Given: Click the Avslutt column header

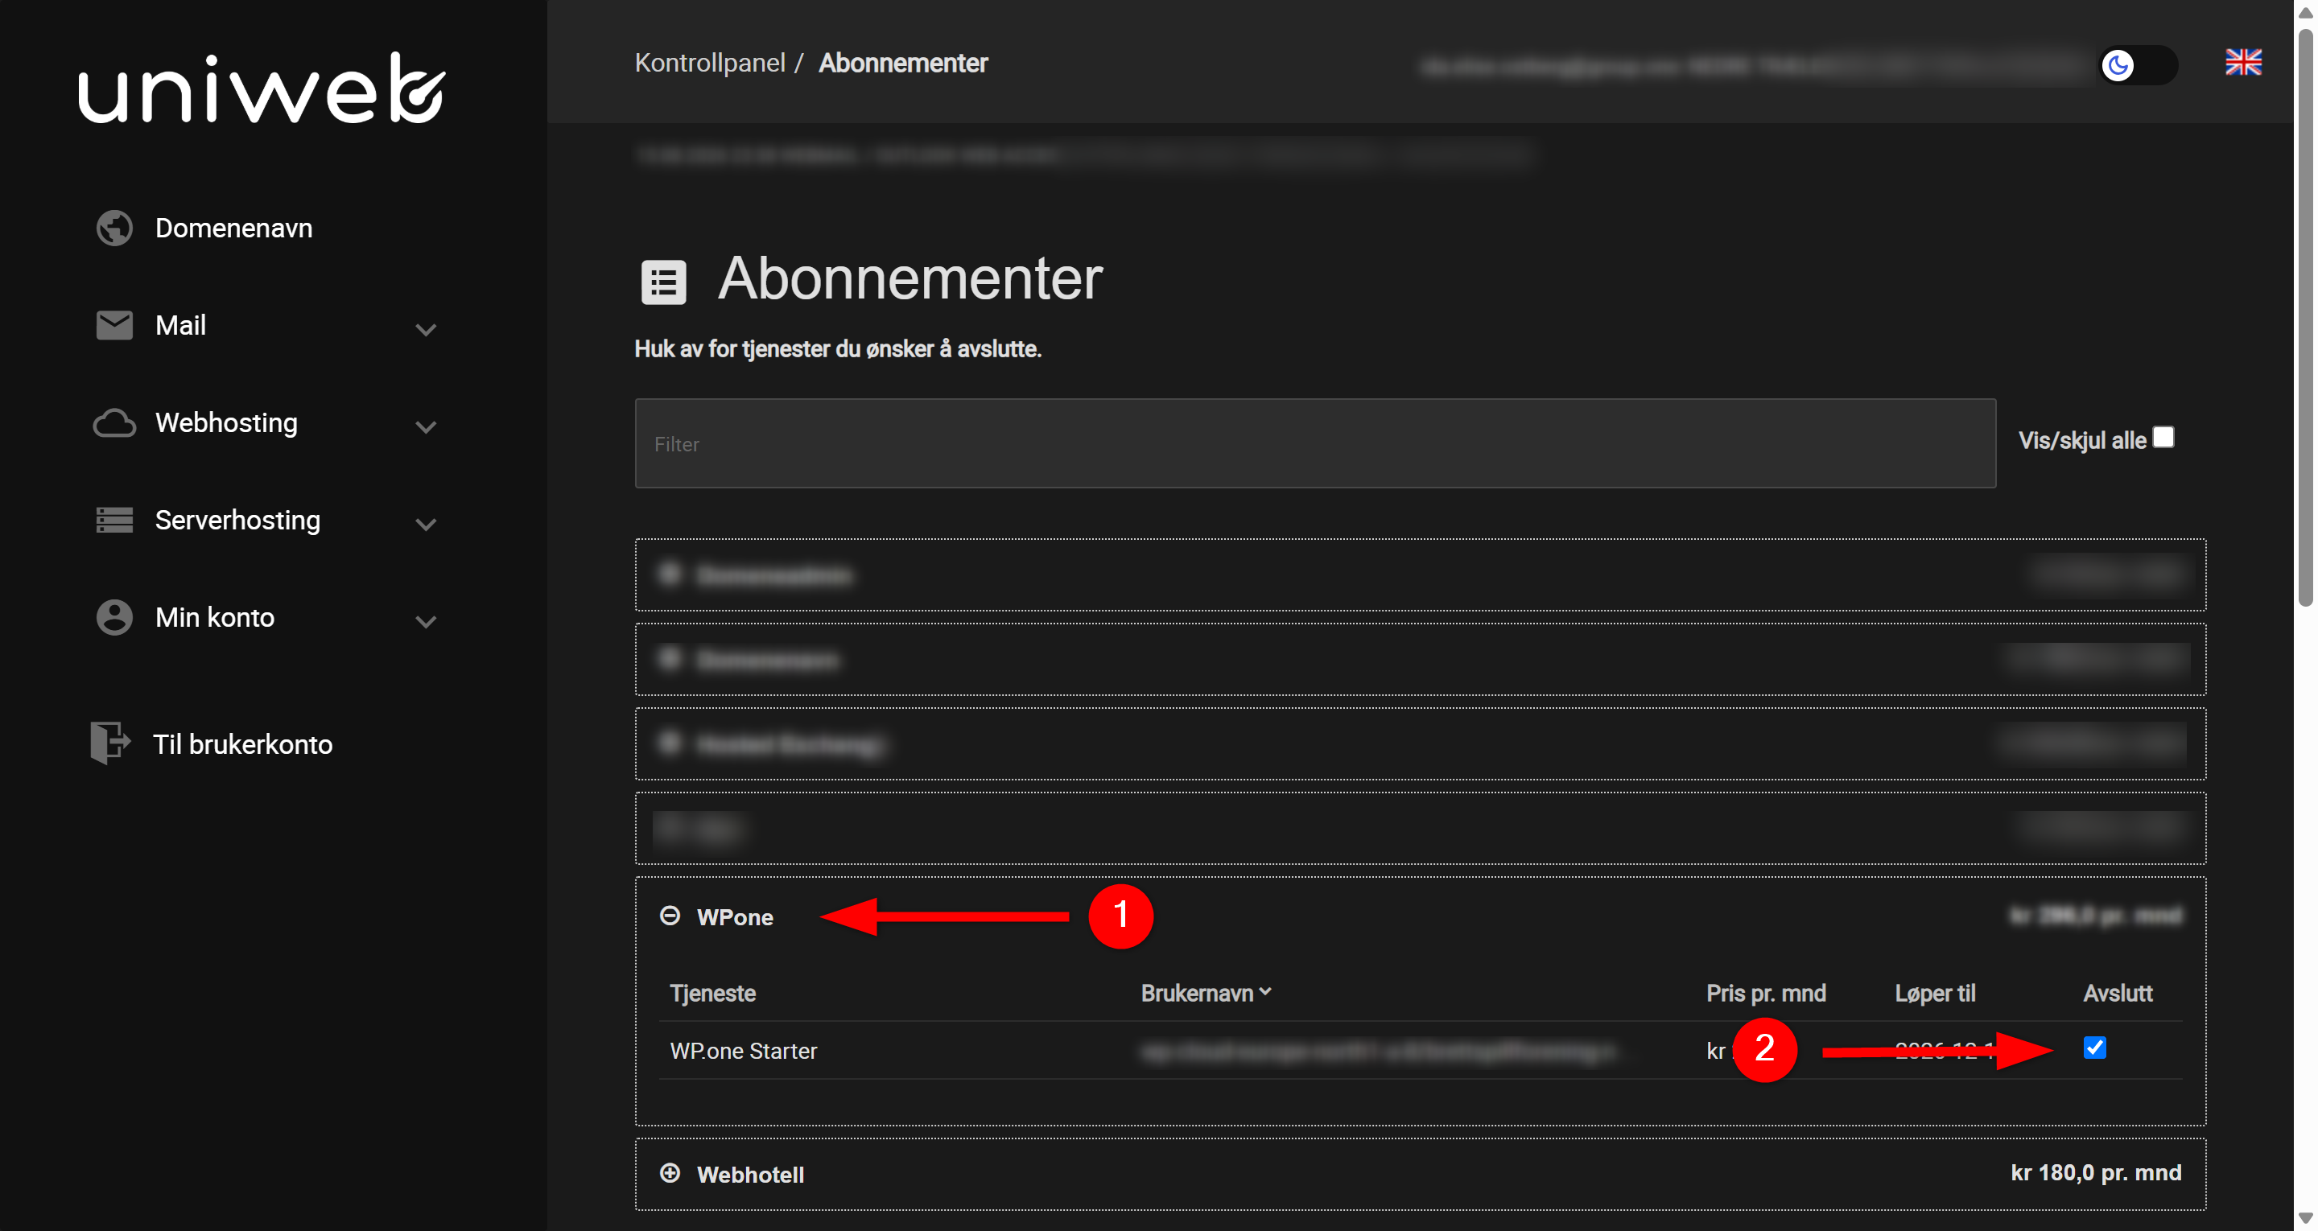Looking at the screenshot, I should 2118,993.
